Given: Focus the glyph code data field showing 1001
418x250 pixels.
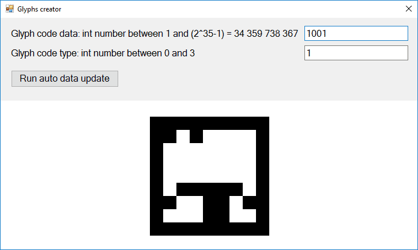Looking at the screenshot, I should (x=356, y=33).
